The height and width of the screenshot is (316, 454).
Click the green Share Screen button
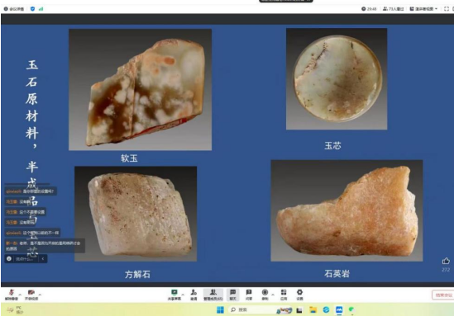(174, 295)
